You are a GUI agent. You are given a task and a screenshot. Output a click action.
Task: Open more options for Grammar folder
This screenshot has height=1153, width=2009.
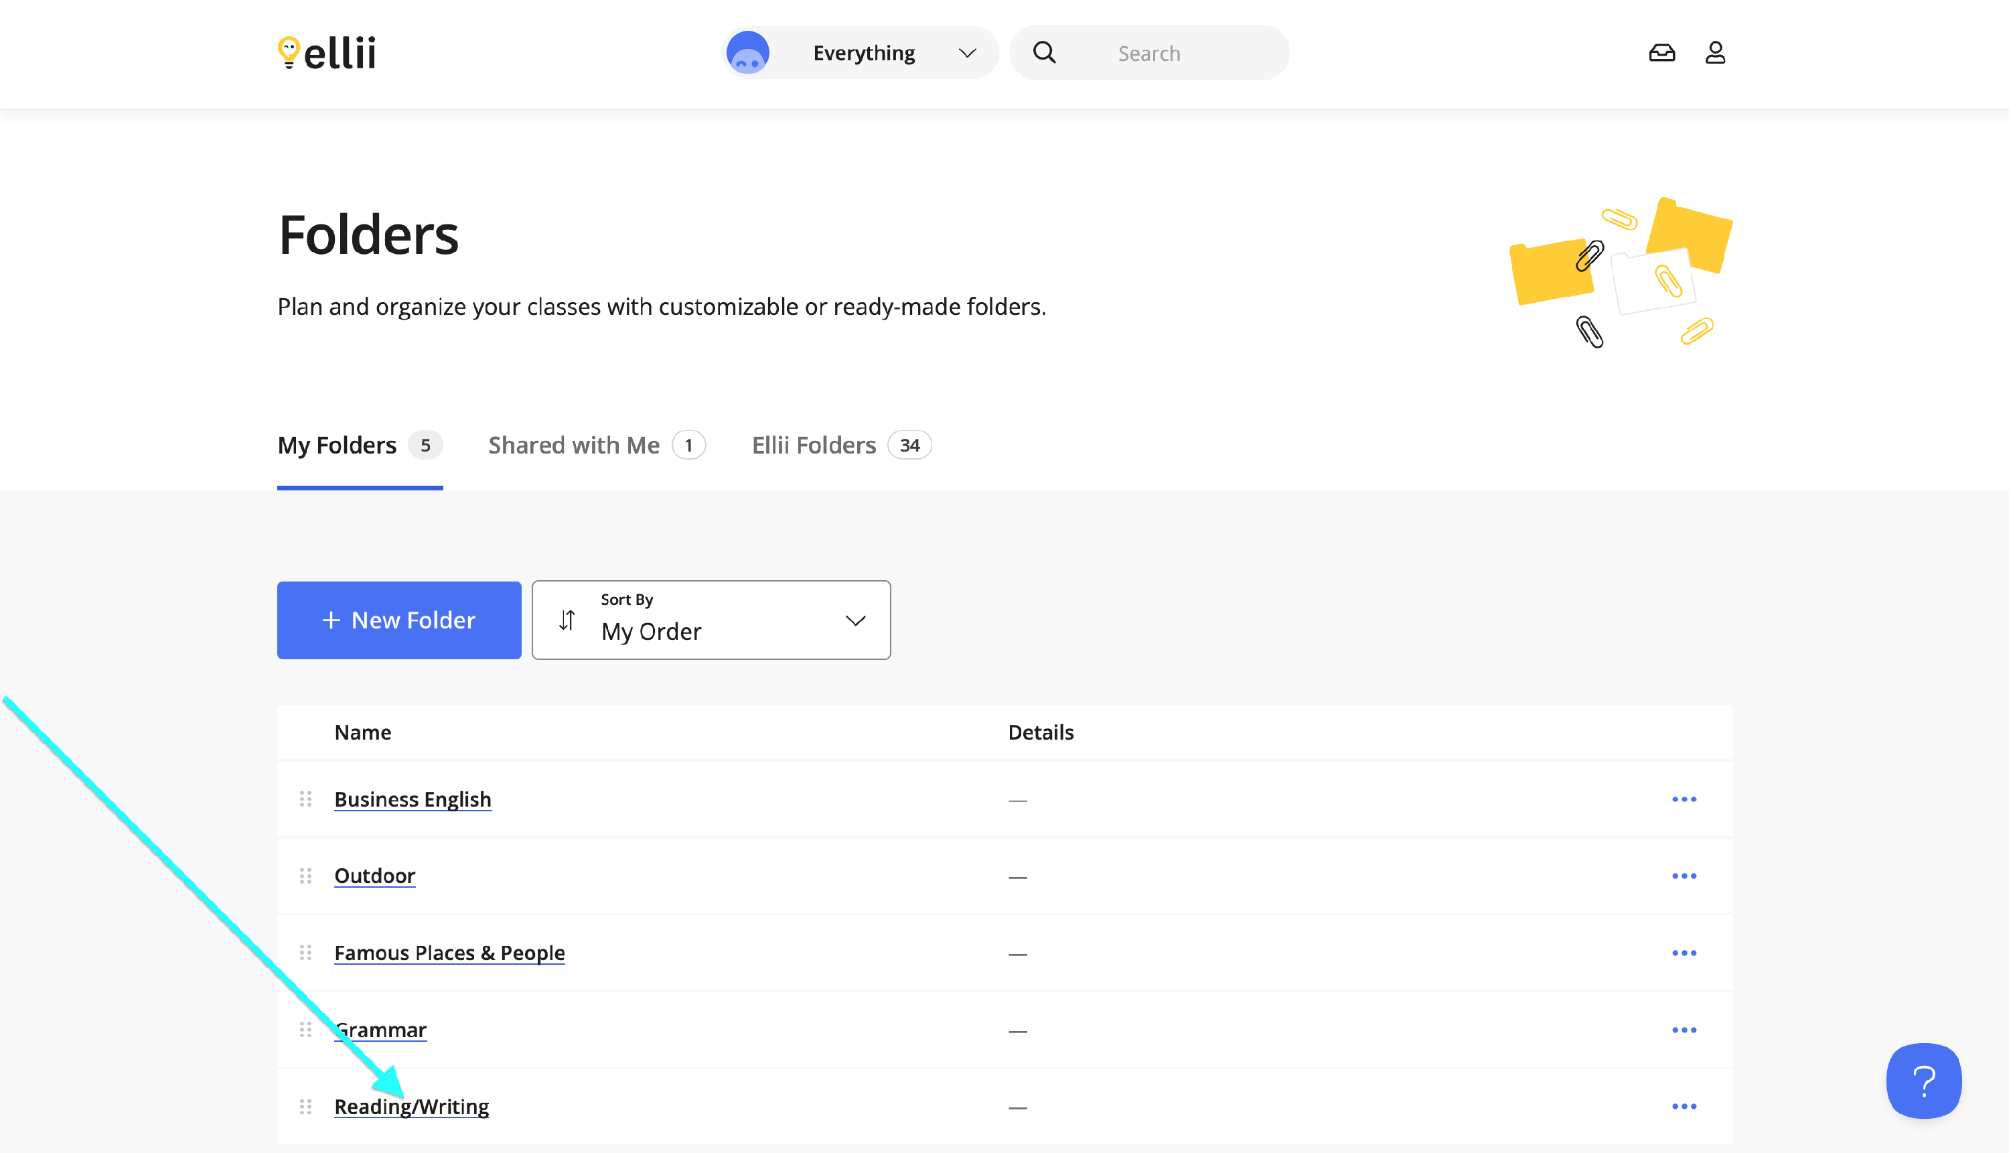click(1684, 1030)
